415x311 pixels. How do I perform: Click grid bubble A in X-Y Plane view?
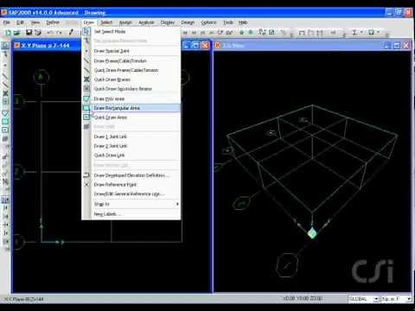click(x=41, y=77)
